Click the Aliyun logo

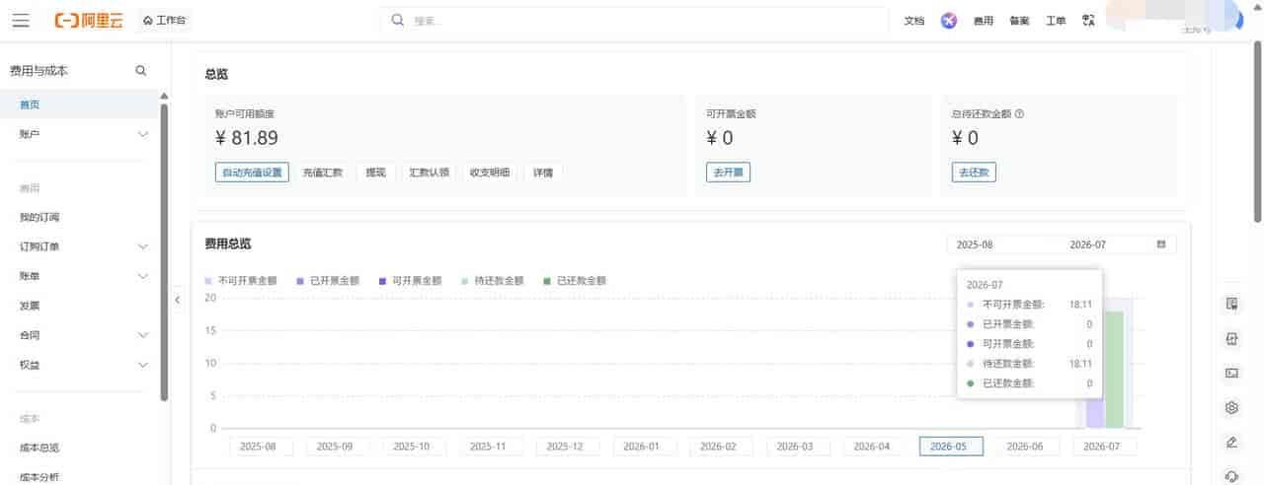(88, 20)
